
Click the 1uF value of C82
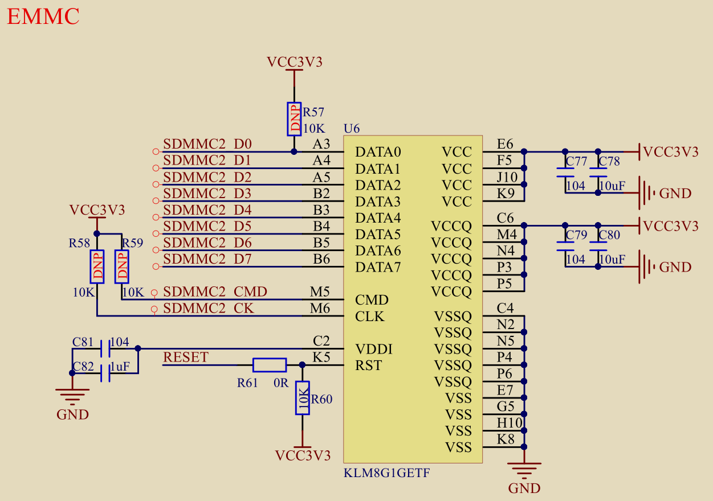[x=120, y=367]
